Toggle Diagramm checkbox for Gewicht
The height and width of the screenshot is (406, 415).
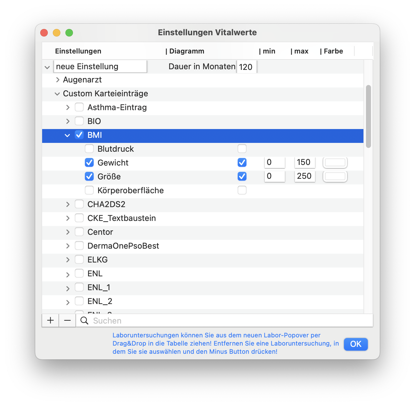tap(242, 162)
